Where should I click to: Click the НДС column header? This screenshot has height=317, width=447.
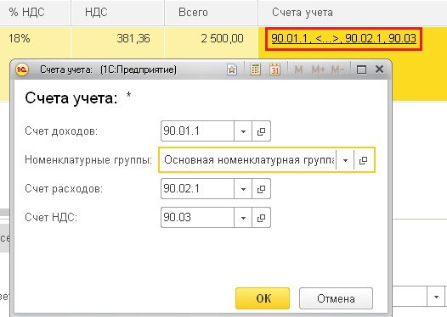pos(118,13)
